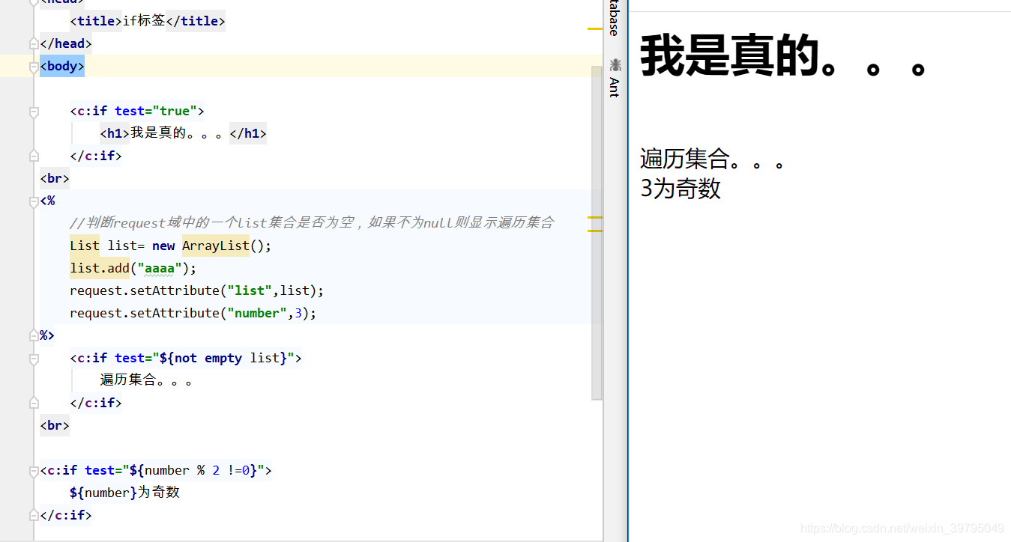Click the h1 line 我是真的 in code
1011x542 pixels.
183,133
